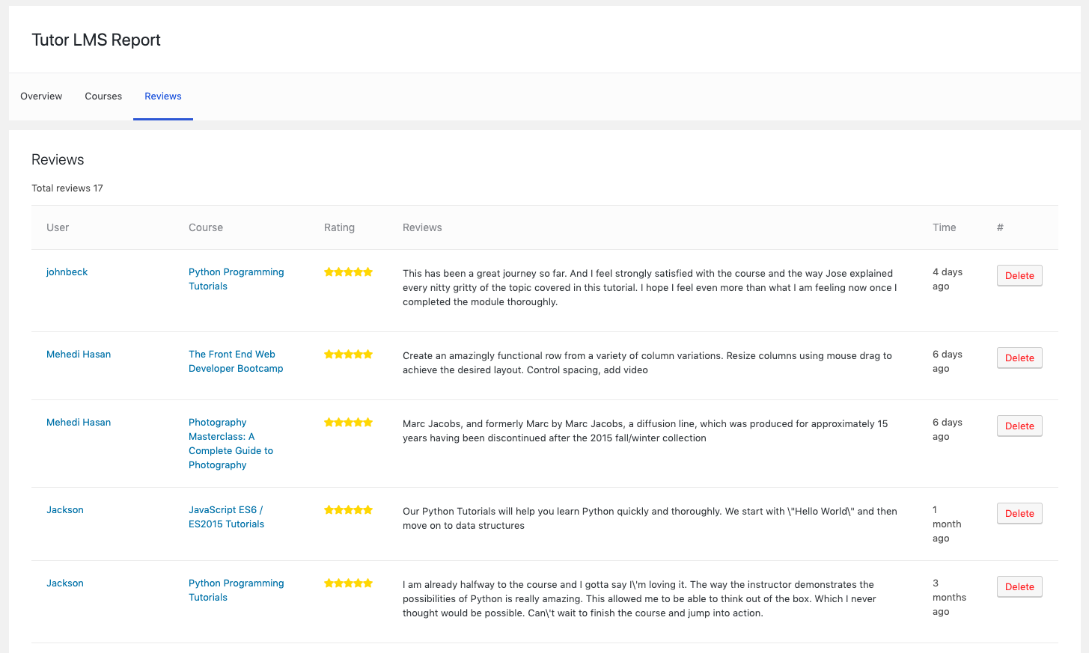Open the Overview tab
Viewport: 1089px width, 653px height.
(x=41, y=96)
